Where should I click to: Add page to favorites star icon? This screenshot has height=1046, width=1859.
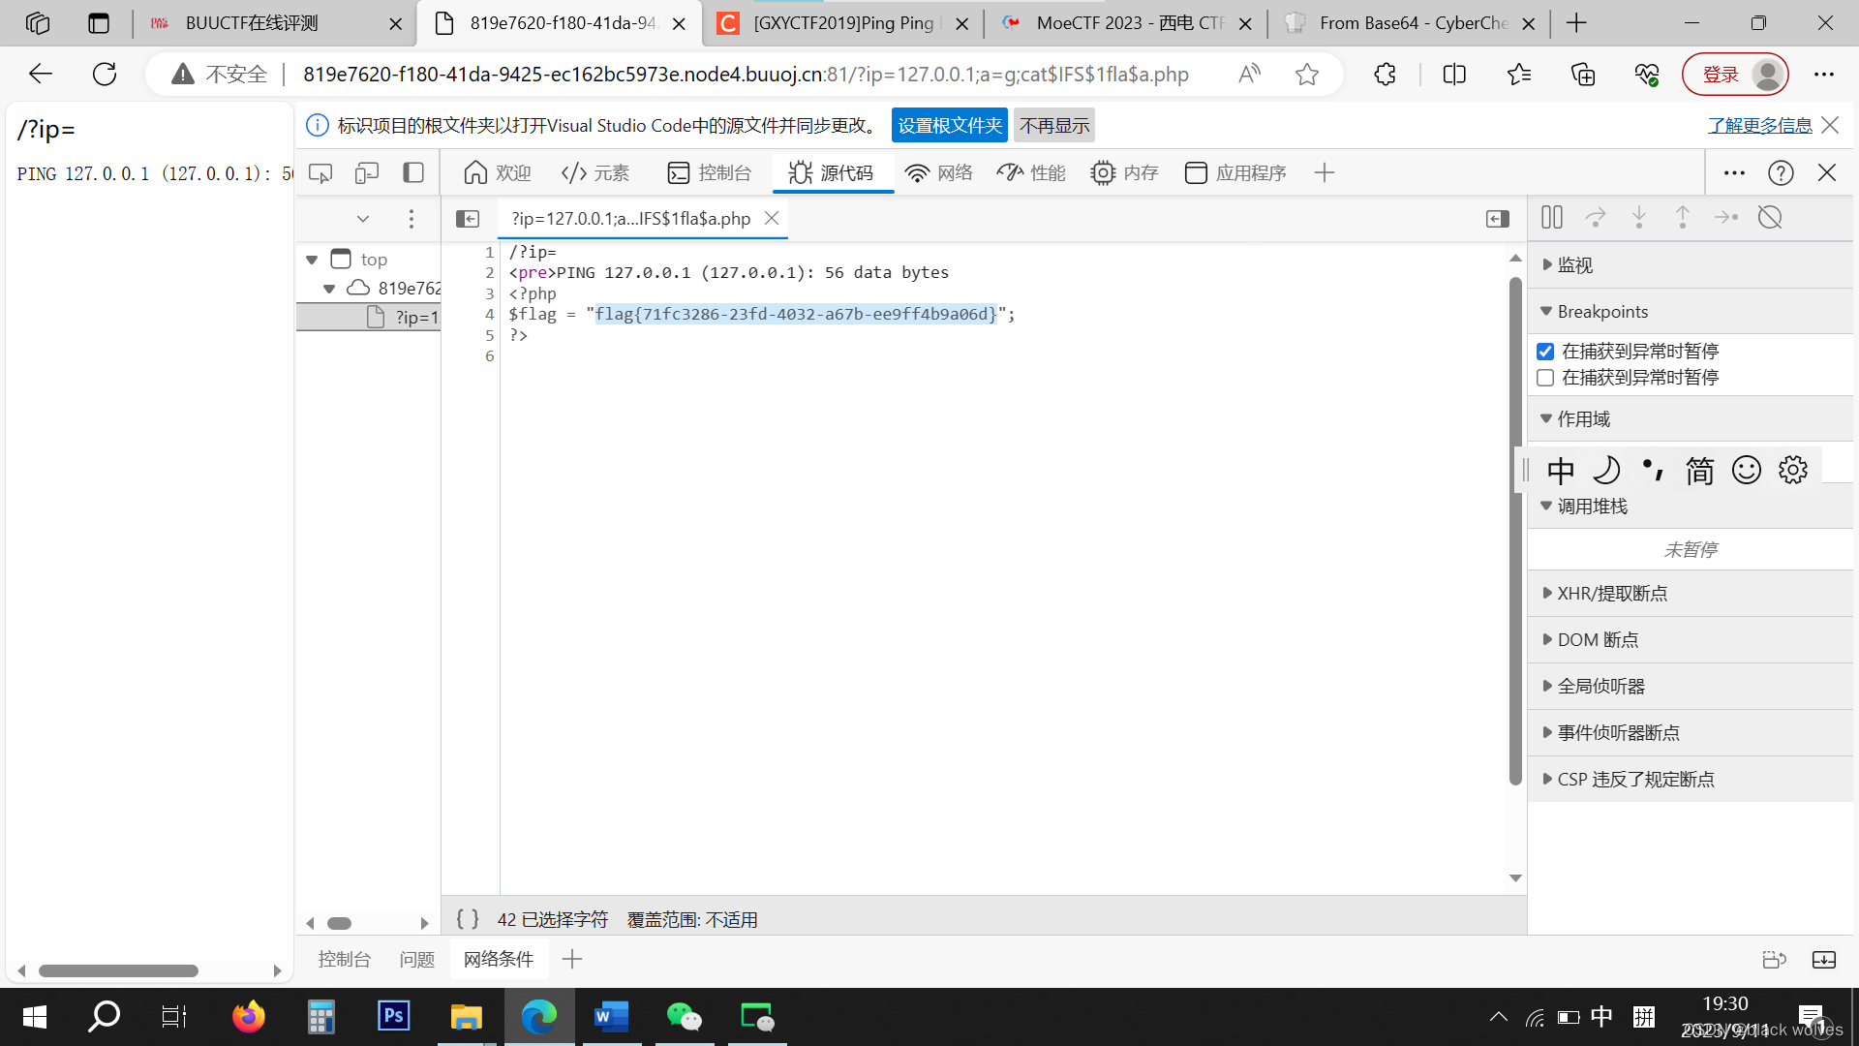[x=1307, y=75]
